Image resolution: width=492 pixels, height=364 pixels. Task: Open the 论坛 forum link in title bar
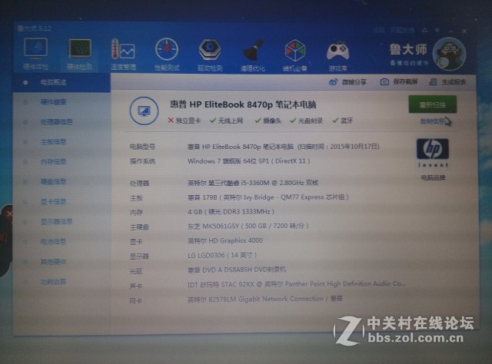click(x=379, y=30)
